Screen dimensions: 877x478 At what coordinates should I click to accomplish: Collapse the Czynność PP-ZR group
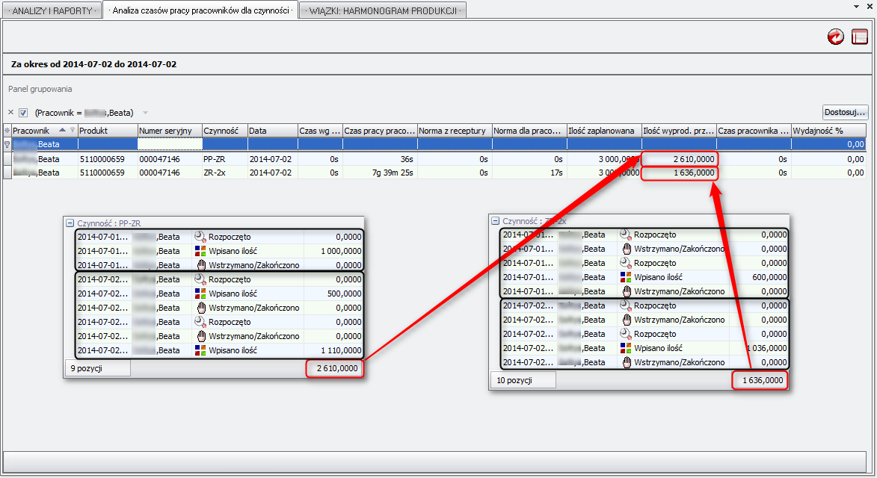coord(70,222)
